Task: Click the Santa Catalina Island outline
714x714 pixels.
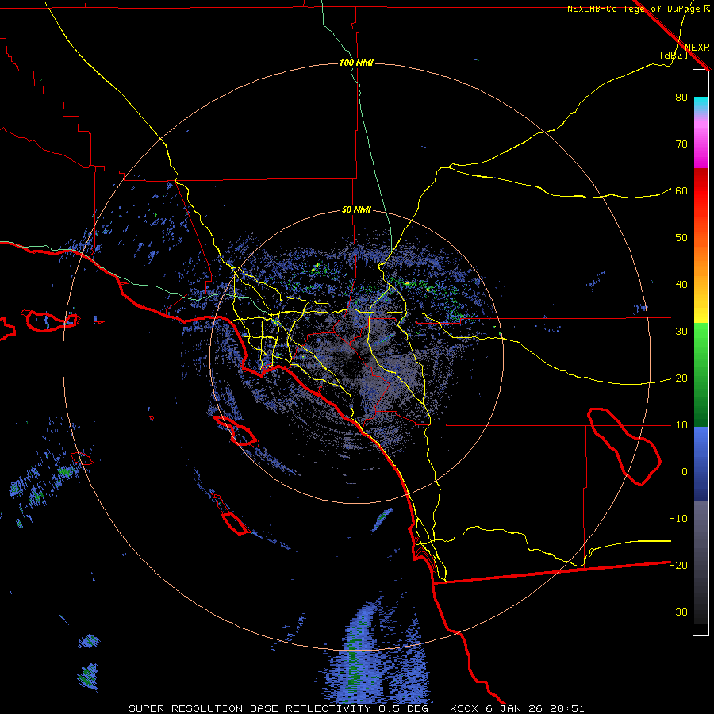Action: tap(236, 430)
